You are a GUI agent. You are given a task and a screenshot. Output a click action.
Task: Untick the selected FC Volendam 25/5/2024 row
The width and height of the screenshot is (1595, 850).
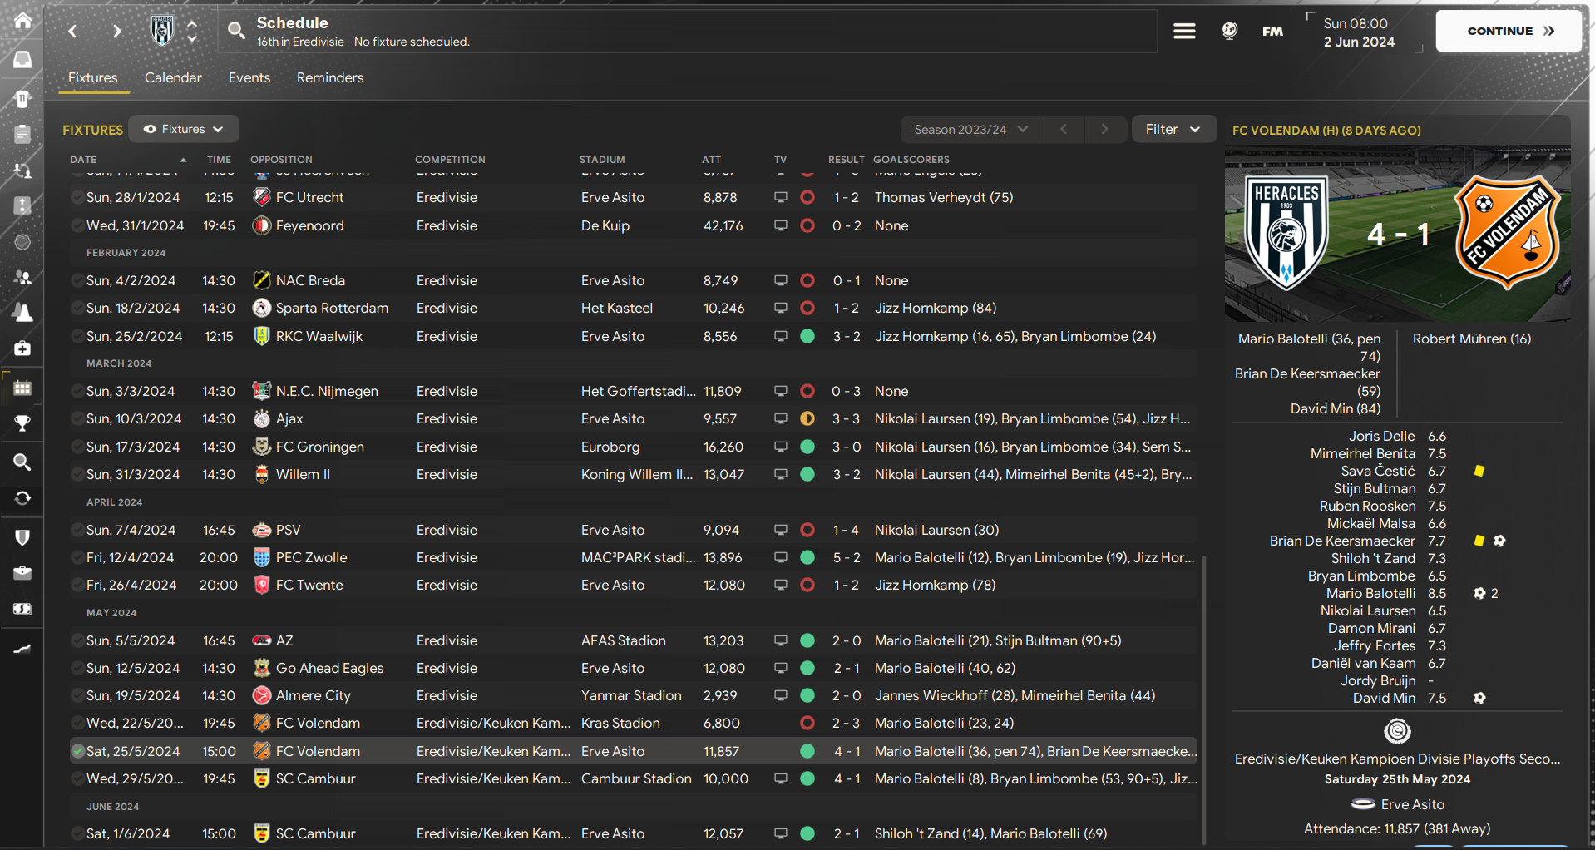pos(77,751)
